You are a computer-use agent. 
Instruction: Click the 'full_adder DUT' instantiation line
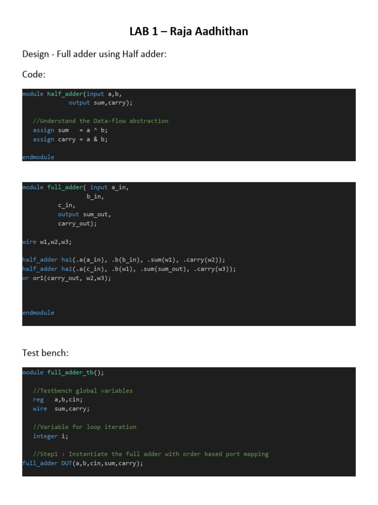tap(83, 463)
